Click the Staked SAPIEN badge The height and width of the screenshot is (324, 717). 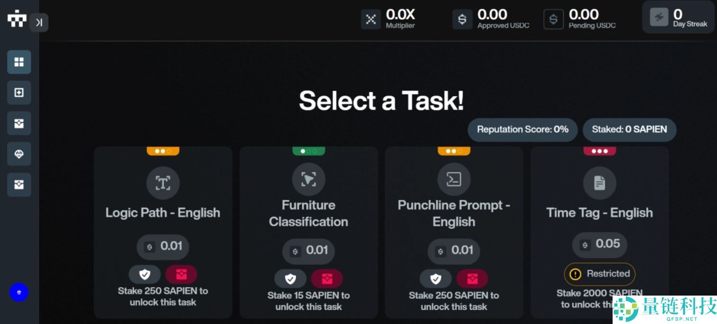coord(629,129)
